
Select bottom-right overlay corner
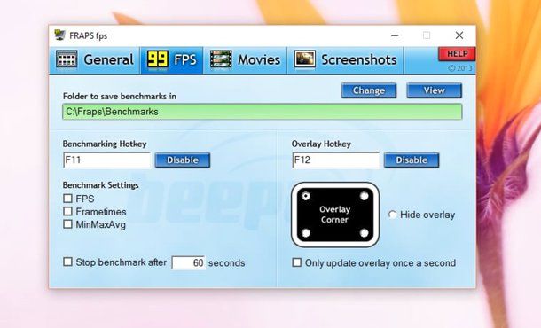(x=364, y=233)
